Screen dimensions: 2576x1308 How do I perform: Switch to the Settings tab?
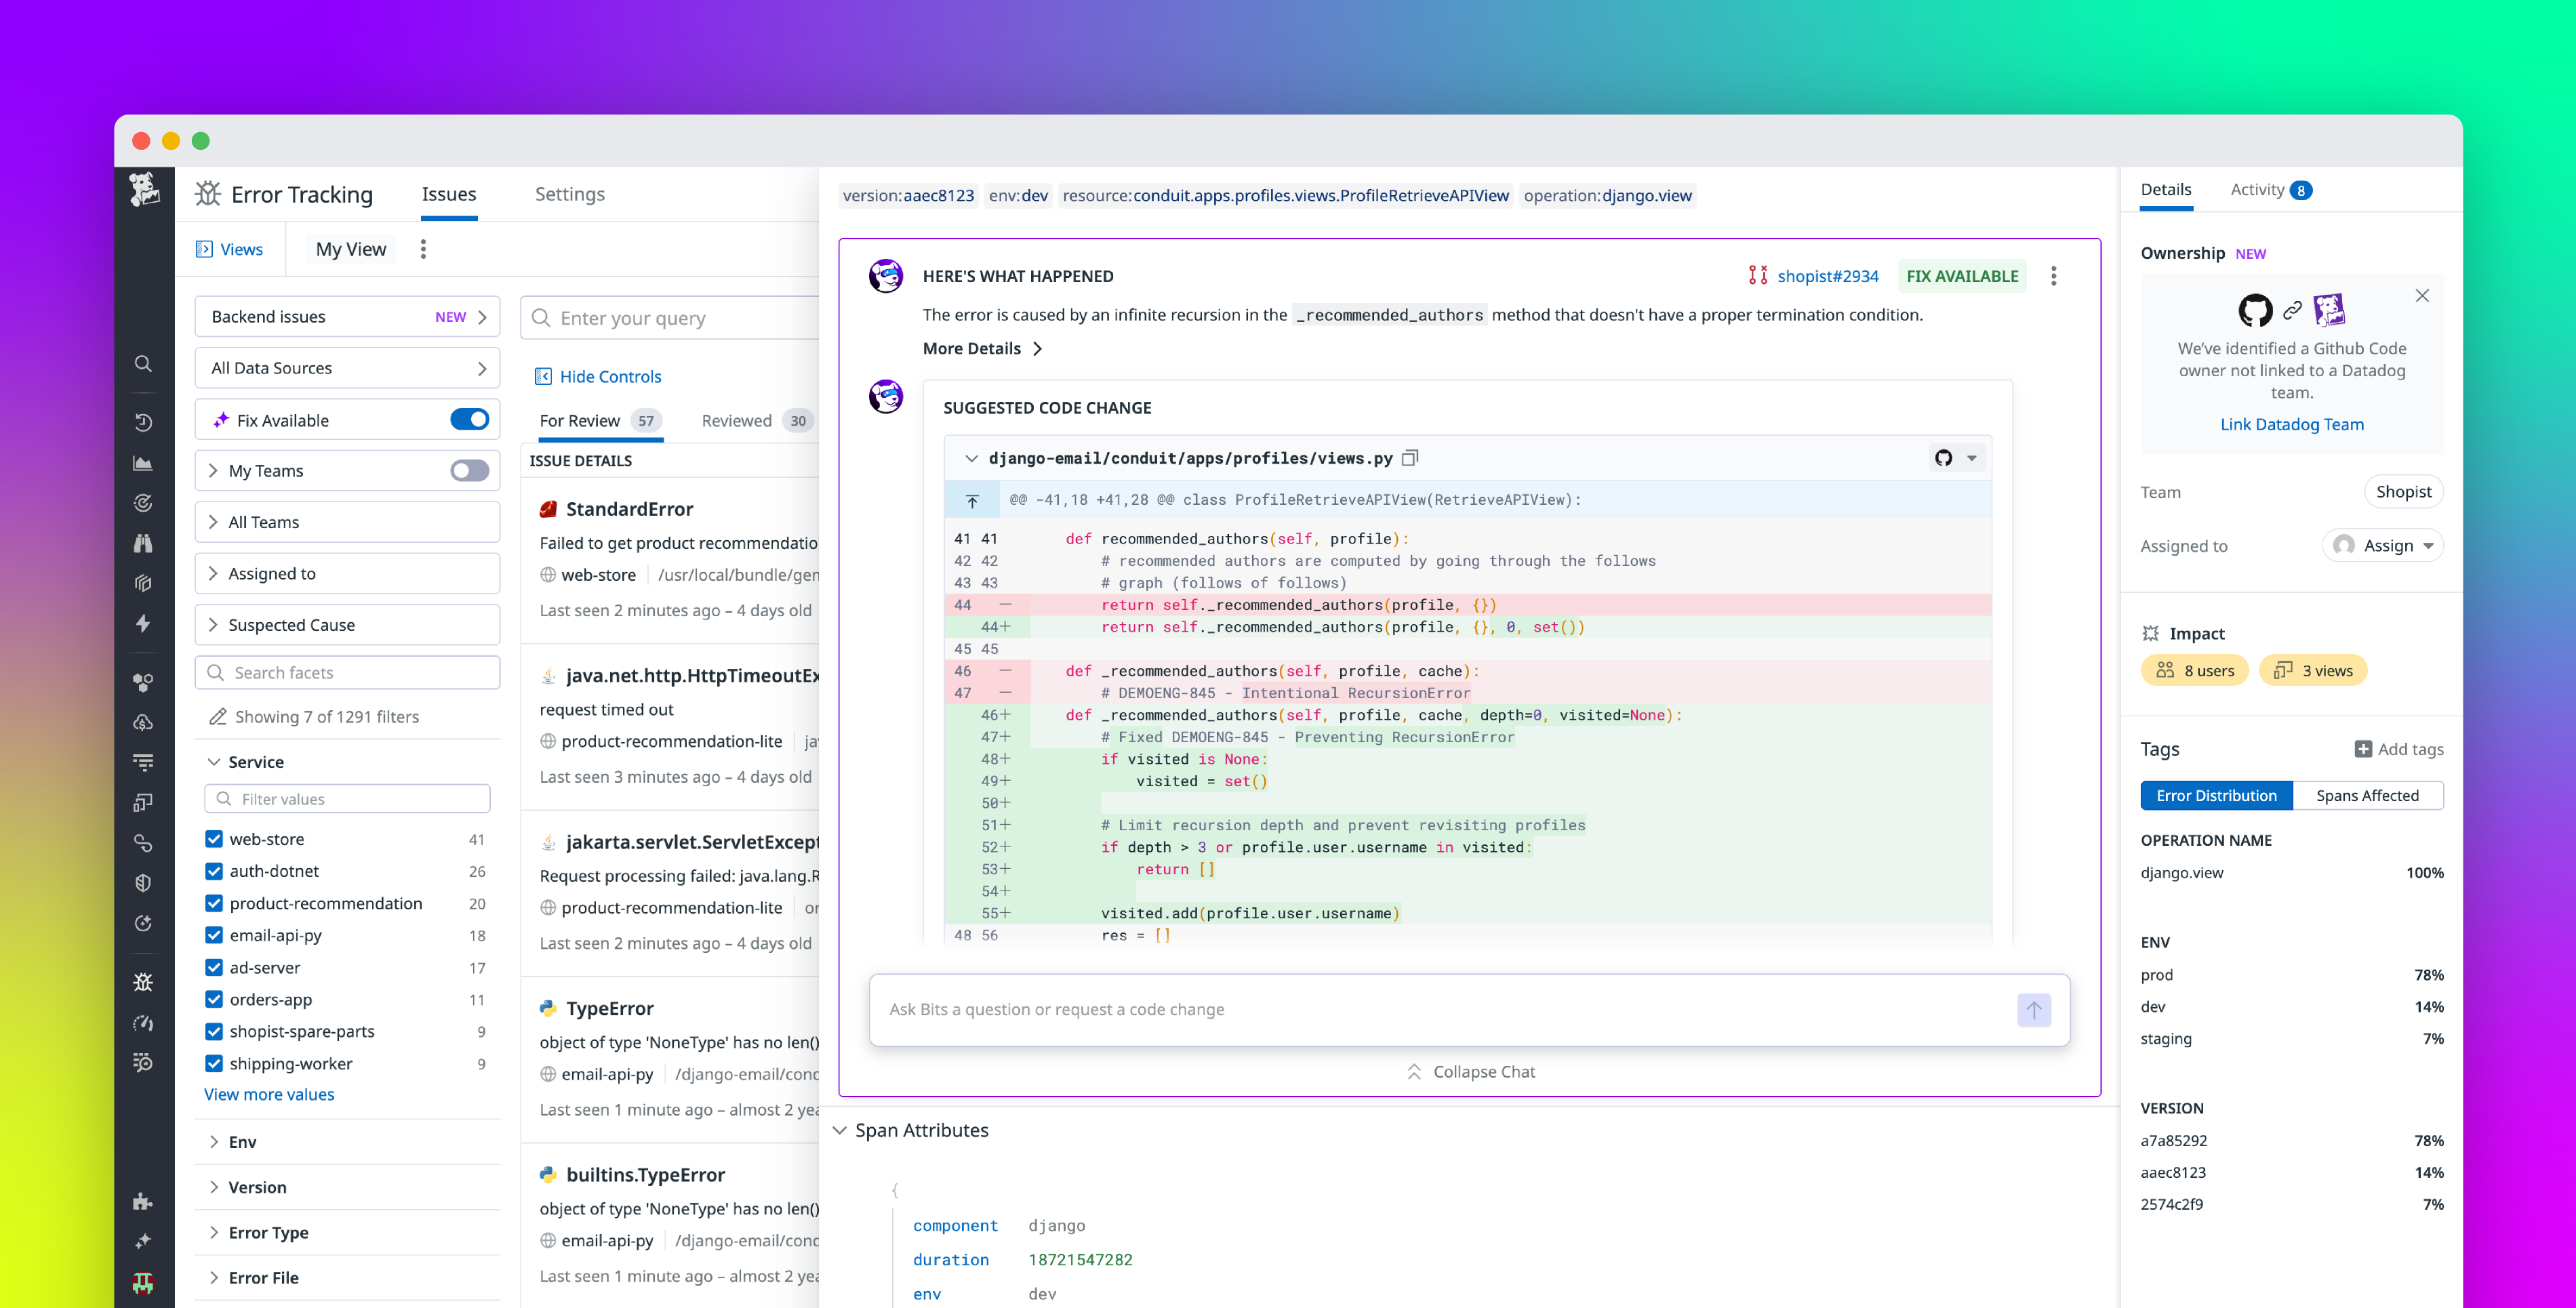click(569, 194)
